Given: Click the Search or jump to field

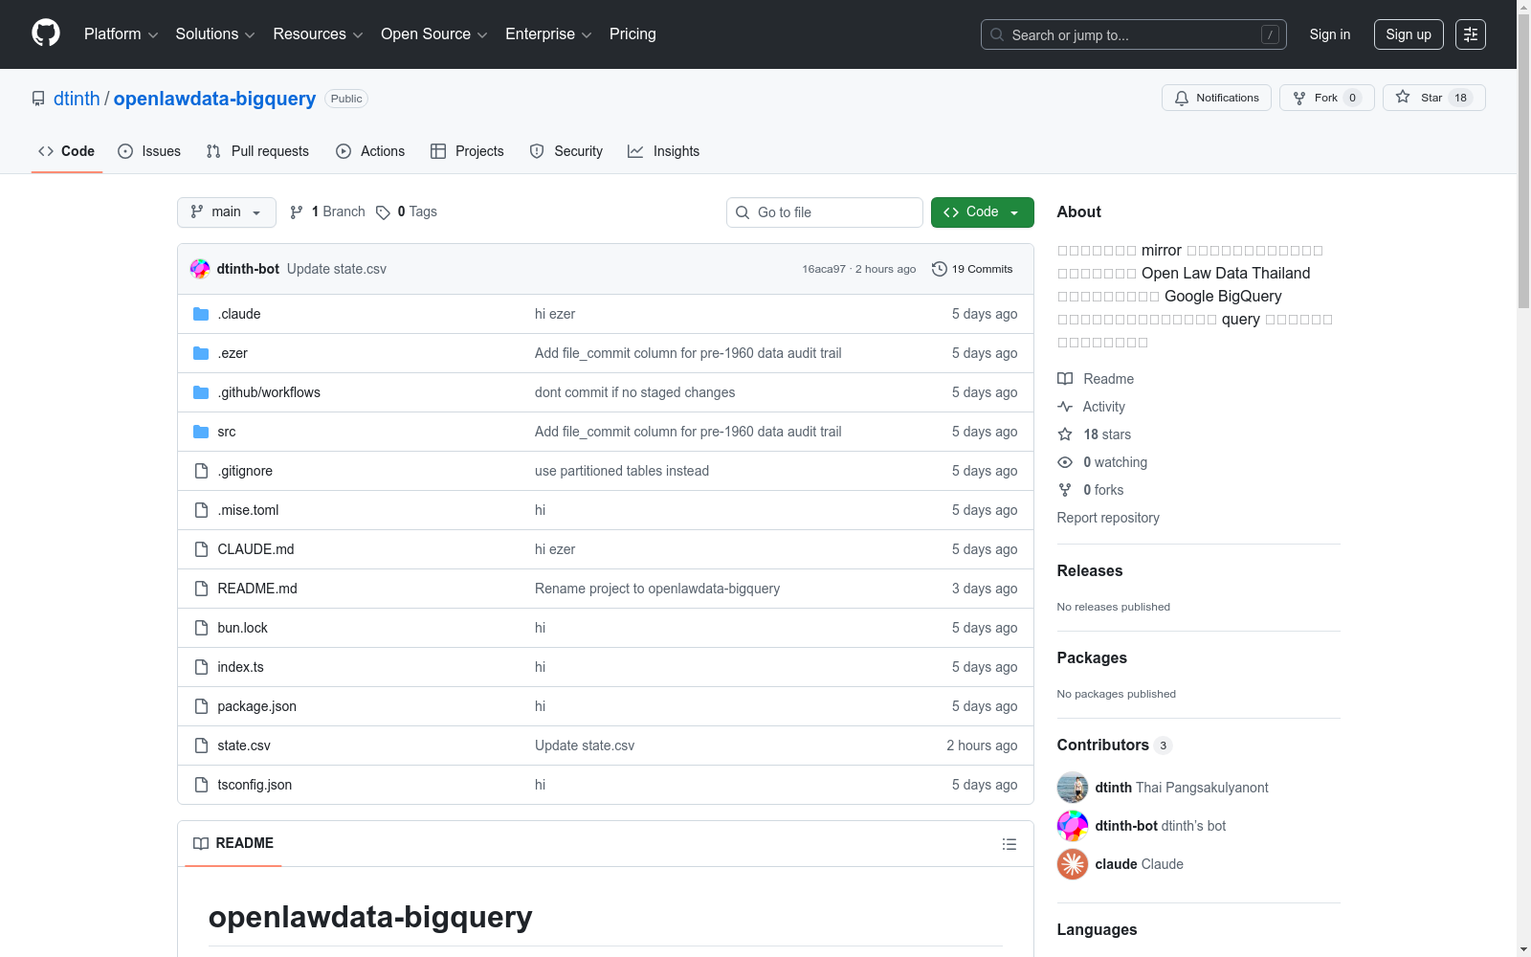Looking at the screenshot, I should (x=1134, y=34).
